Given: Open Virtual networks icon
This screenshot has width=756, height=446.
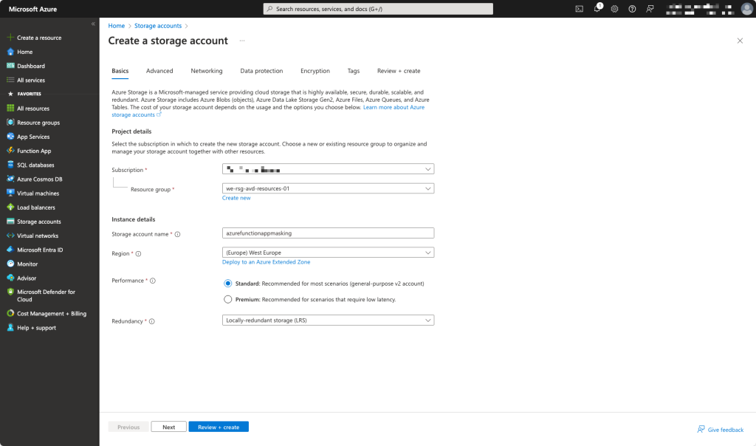Looking at the screenshot, I should tap(10, 236).
